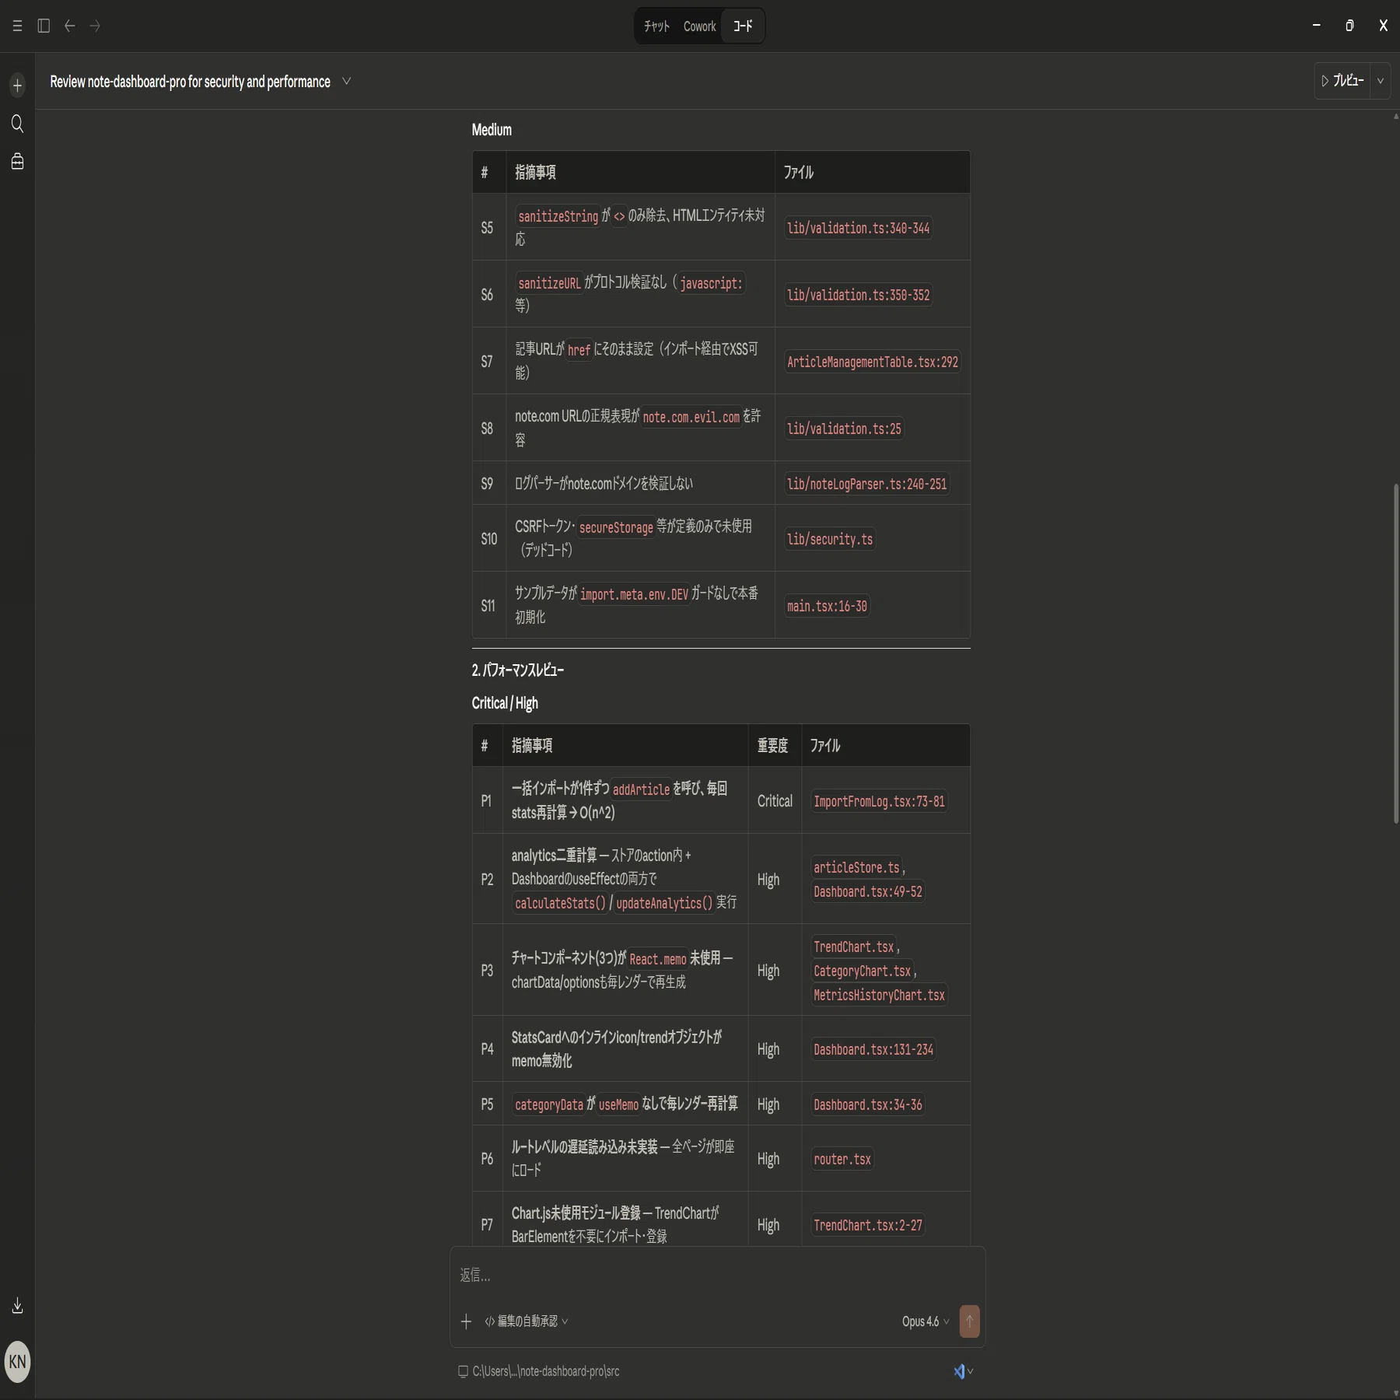Click the TrendChart.tsx reference in P3
The image size is (1400, 1400).
click(x=853, y=947)
